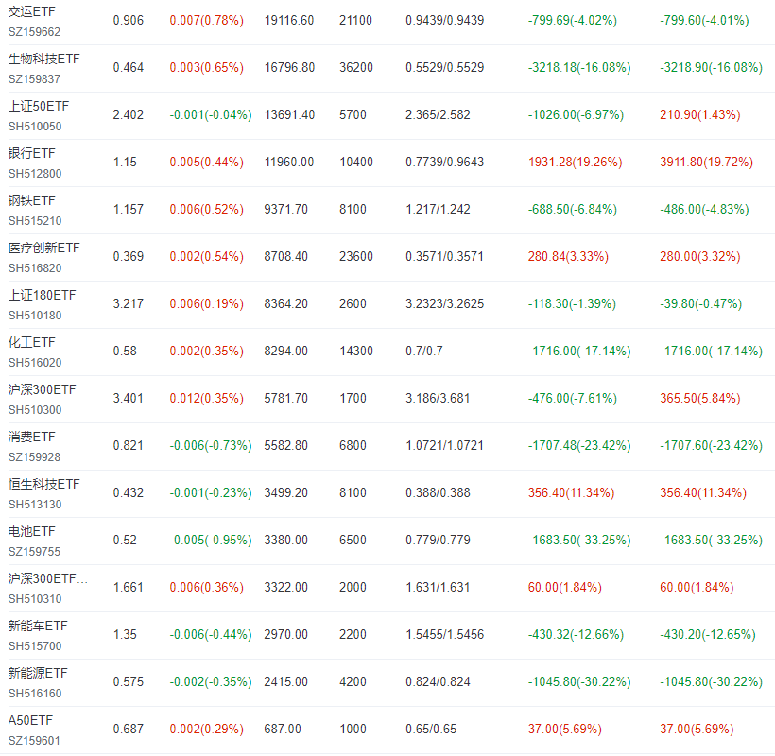Click market value 687.00
The height and width of the screenshot is (756, 775).
pyautogui.click(x=283, y=729)
